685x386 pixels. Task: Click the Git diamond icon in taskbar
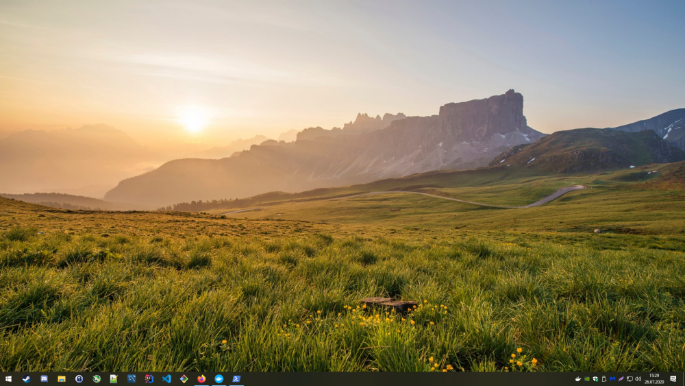point(184,378)
